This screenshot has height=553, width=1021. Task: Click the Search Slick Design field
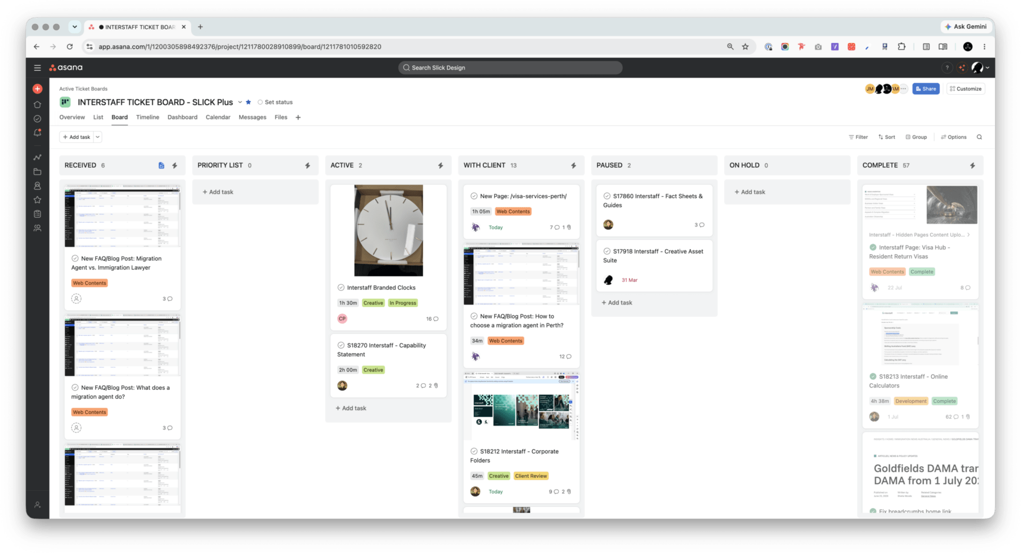(510, 68)
